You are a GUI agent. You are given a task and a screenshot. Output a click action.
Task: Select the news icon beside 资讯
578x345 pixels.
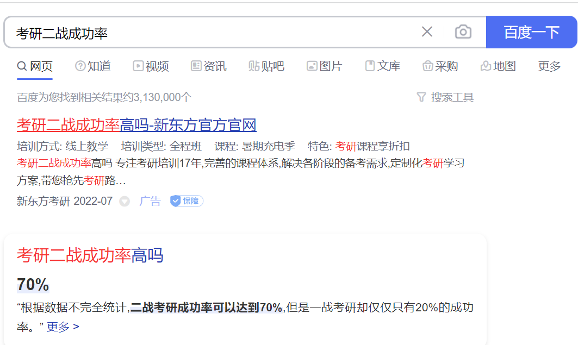(x=196, y=66)
